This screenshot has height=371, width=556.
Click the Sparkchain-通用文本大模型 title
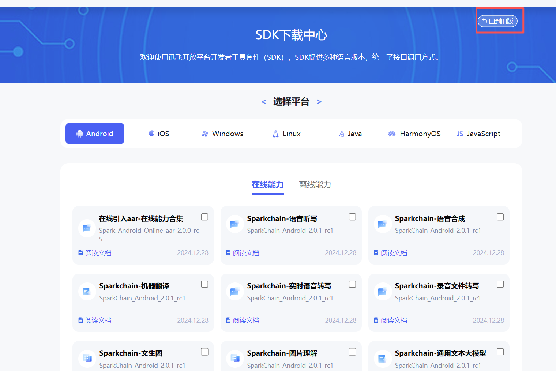(440, 353)
